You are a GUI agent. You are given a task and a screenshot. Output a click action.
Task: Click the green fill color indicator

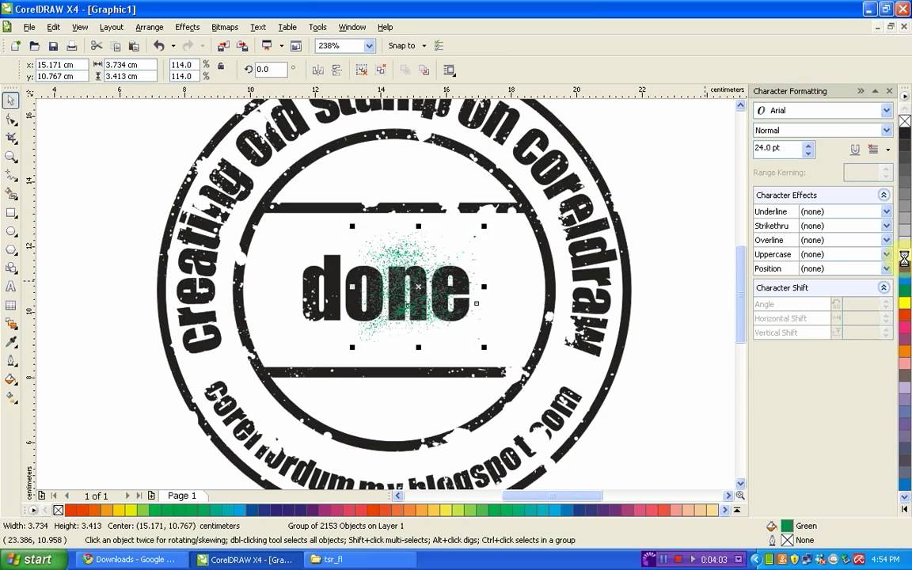[x=787, y=526]
